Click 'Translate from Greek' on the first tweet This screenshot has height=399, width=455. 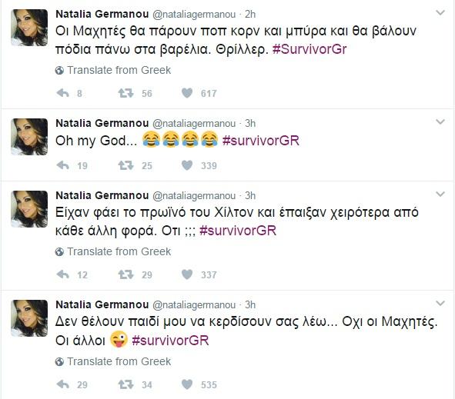click(x=113, y=70)
